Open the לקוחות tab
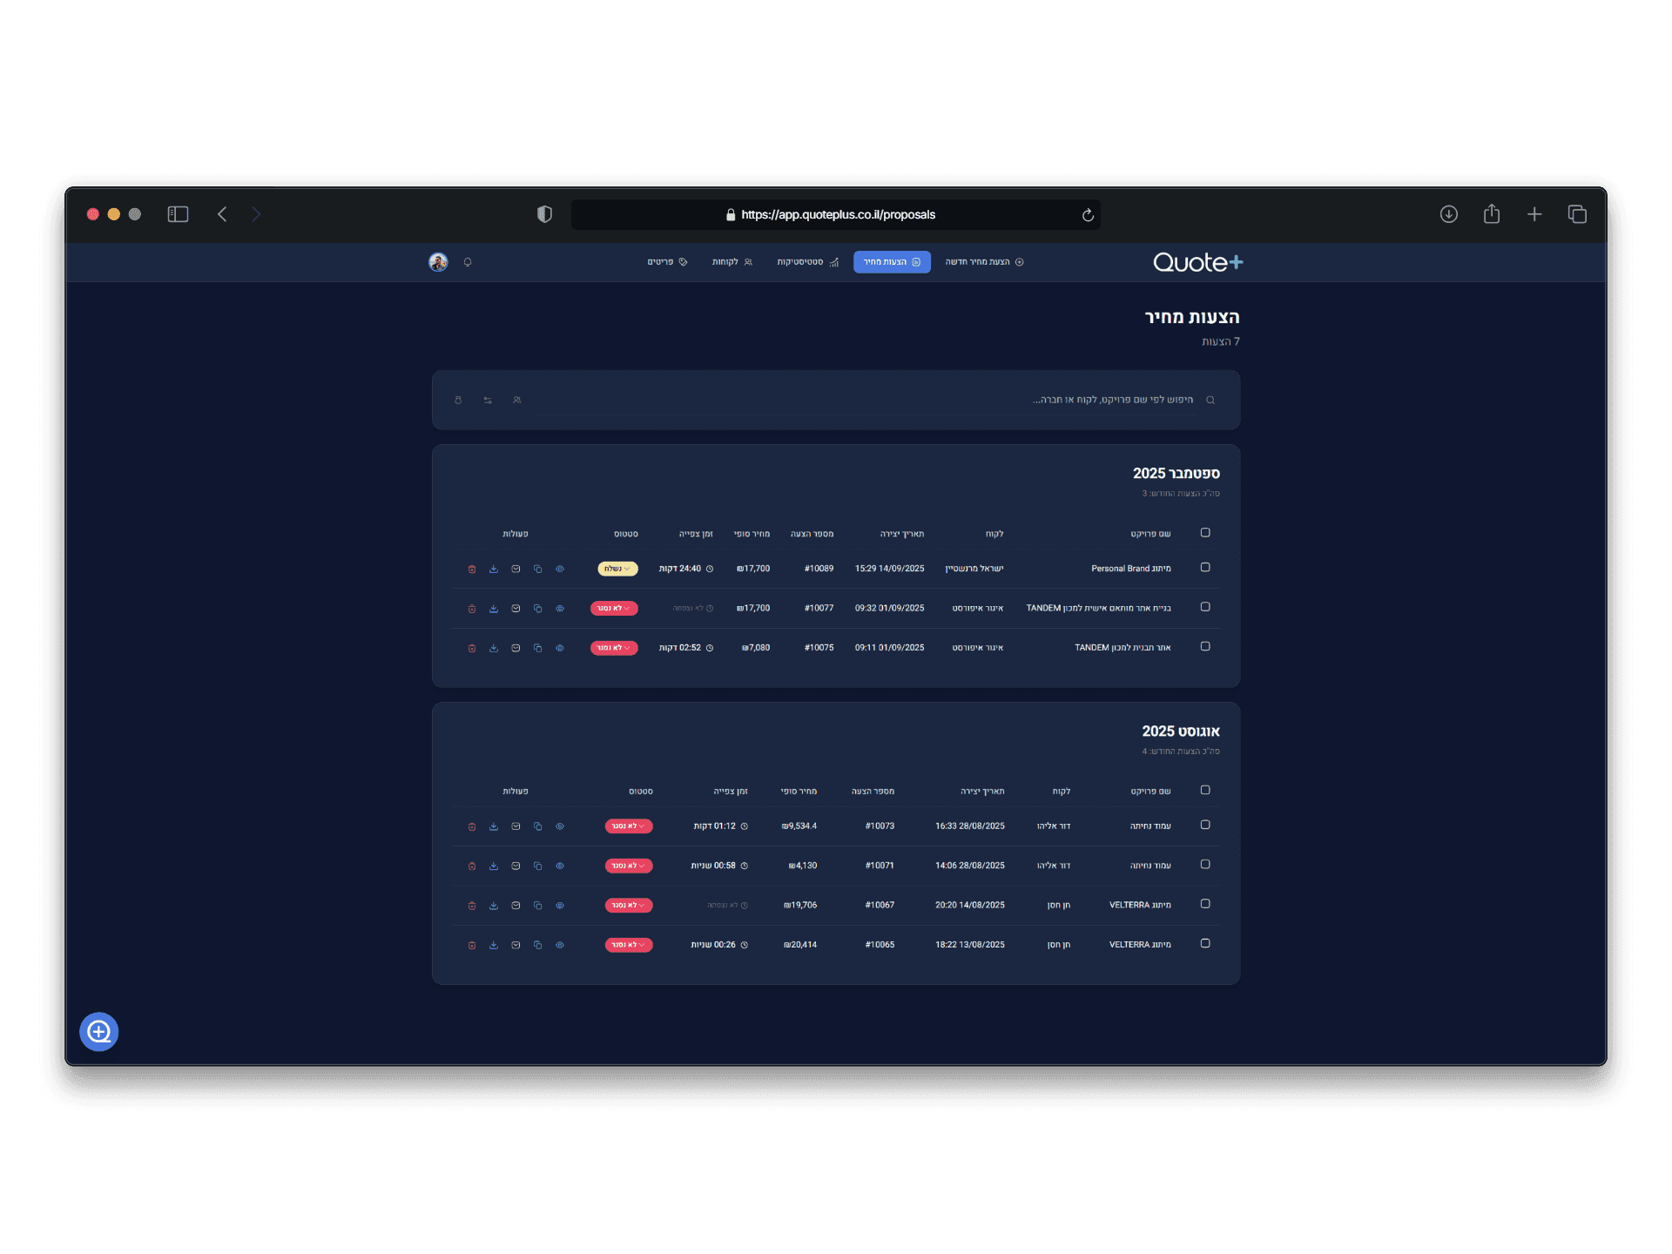The height and width of the screenshot is (1254, 1672). click(x=732, y=262)
